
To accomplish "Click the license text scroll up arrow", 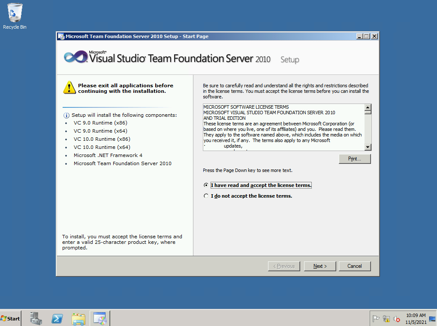I will (368, 107).
